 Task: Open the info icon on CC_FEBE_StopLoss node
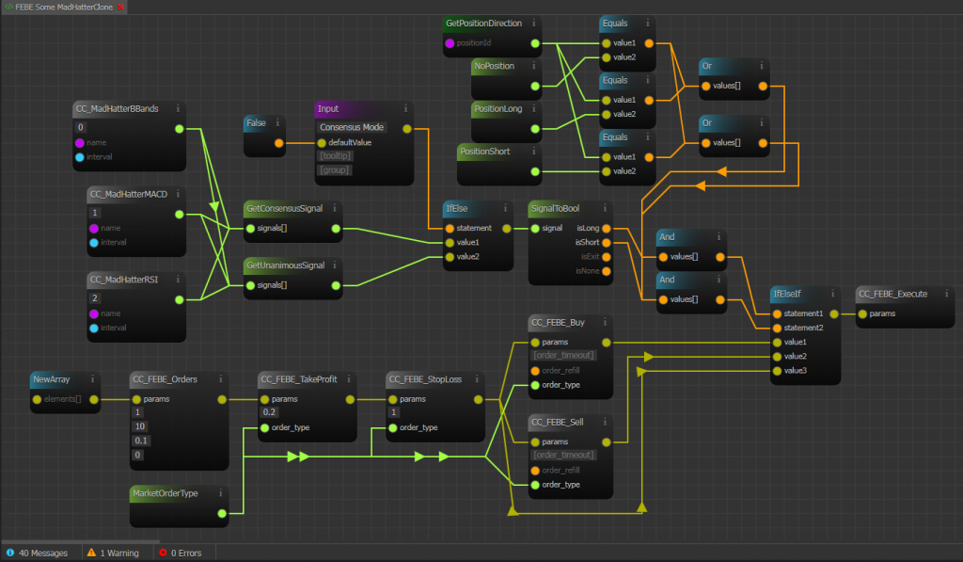coord(477,378)
